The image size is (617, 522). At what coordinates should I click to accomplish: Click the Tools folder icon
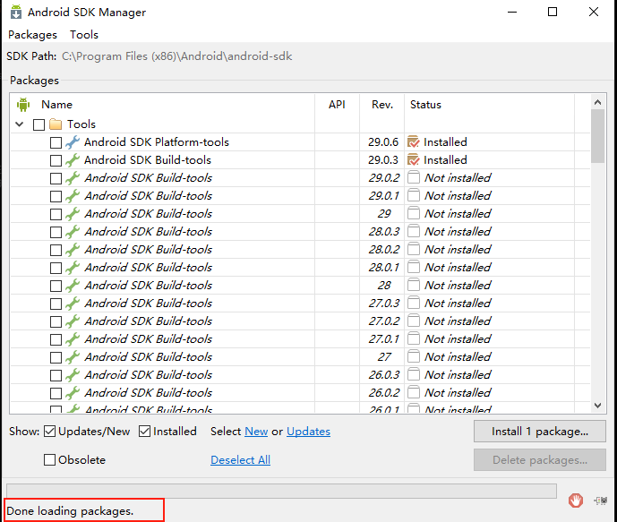(x=56, y=124)
